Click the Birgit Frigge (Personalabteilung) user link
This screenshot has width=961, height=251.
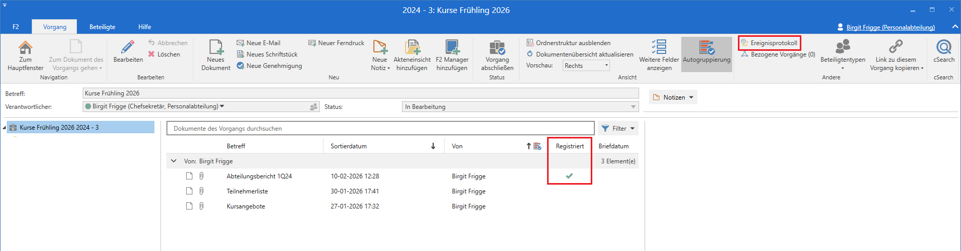[890, 27]
